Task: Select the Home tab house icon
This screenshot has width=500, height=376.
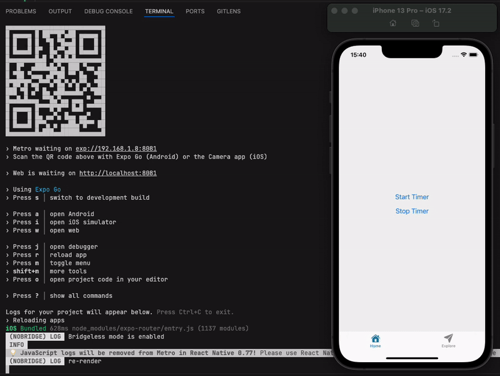Action: (x=375, y=339)
